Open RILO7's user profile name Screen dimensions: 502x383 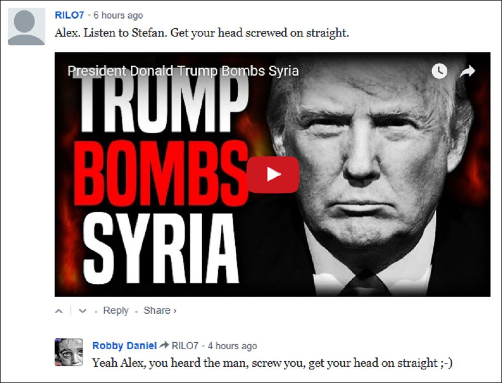(69, 15)
